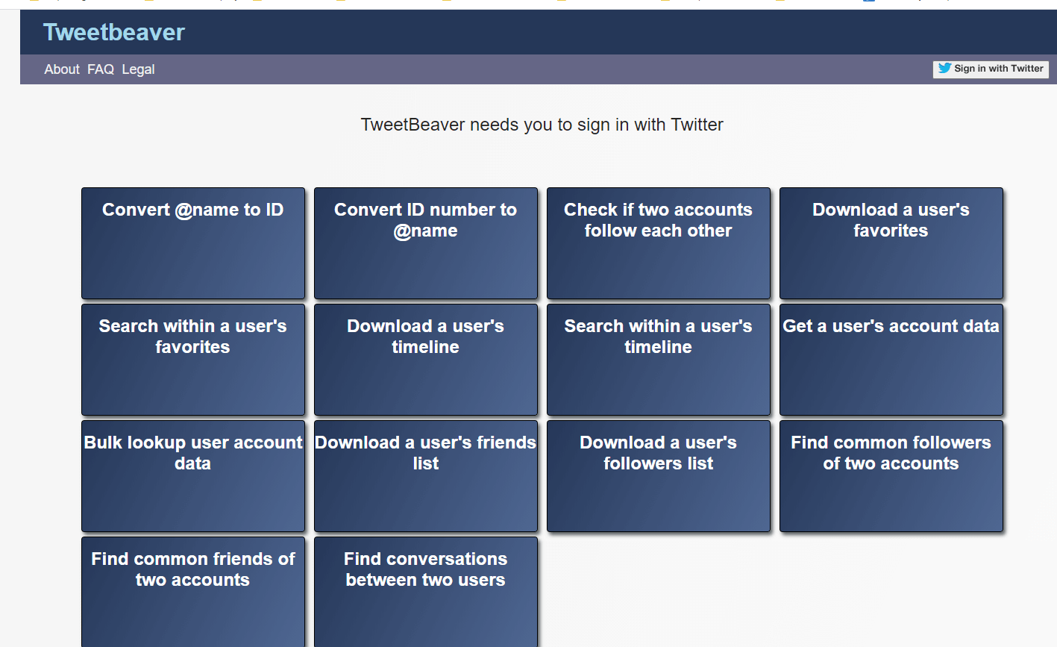Open Download a user's friends list
The width and height of the screenshot is (1057, 647).
pyautogui.click(x=426, y=476)
